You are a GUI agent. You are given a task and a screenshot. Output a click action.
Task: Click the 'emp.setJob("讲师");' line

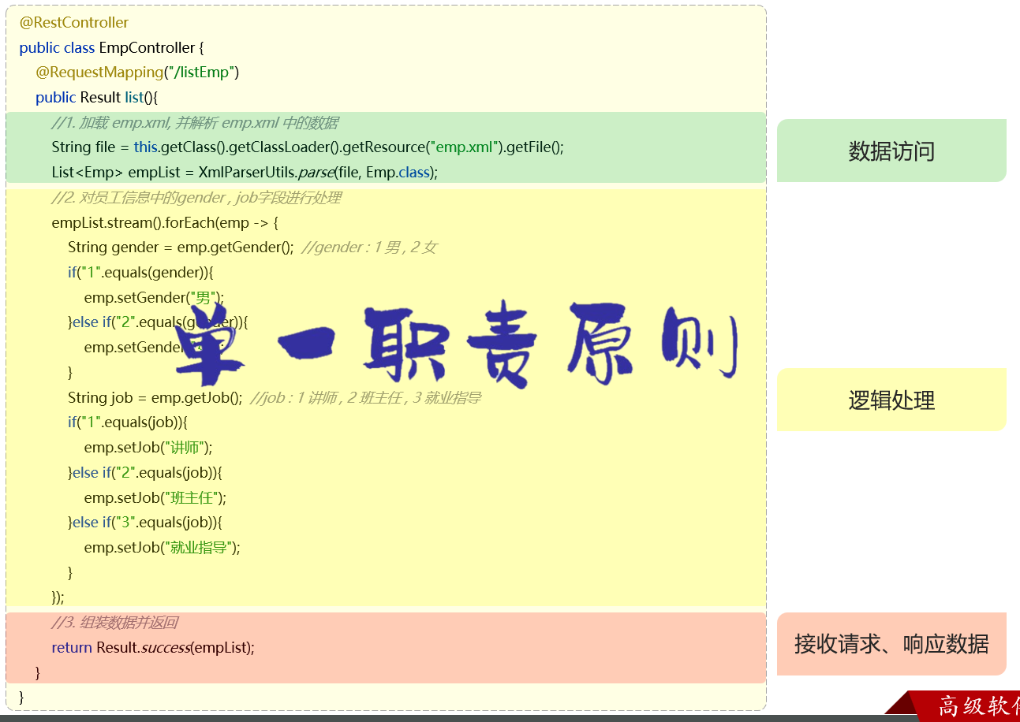click(x=148, y=448)
